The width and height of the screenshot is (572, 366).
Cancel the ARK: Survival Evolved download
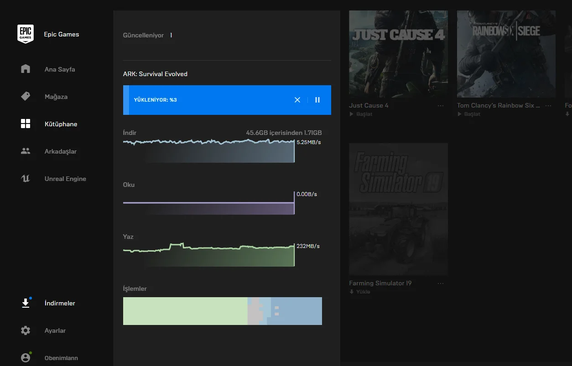click(x=297, y=100)
